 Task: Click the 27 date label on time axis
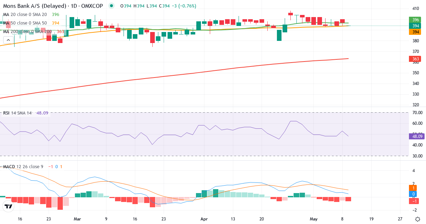tap(400, 219)
